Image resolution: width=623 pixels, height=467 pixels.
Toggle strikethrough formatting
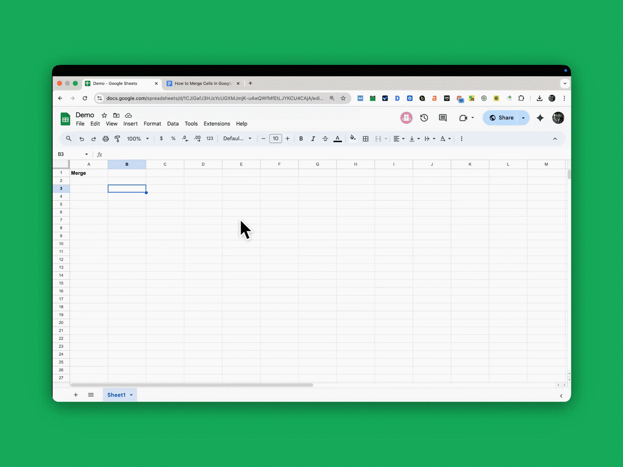click(325, 138)
